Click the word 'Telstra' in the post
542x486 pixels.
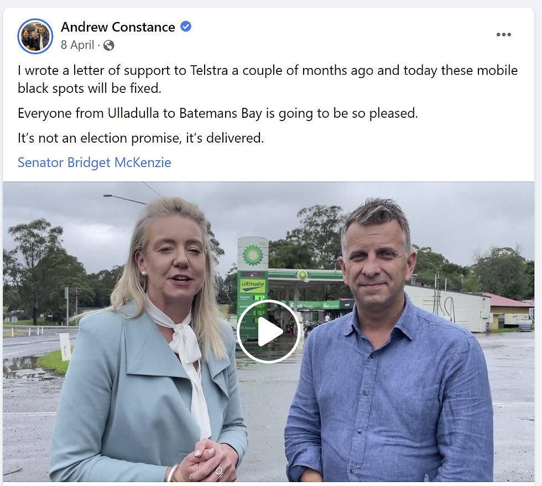point(209,70)
